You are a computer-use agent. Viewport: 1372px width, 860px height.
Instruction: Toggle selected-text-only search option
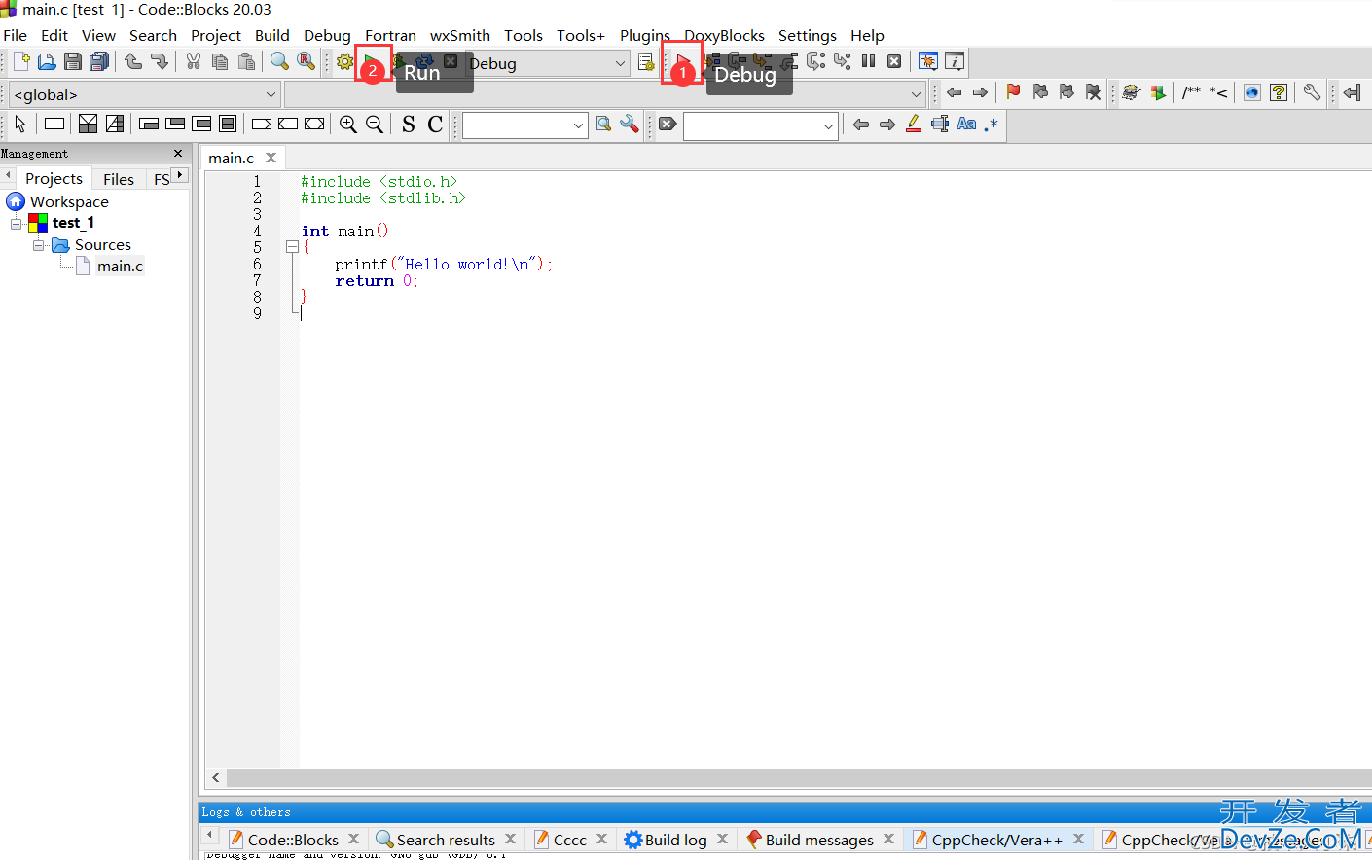pos(940,124)
